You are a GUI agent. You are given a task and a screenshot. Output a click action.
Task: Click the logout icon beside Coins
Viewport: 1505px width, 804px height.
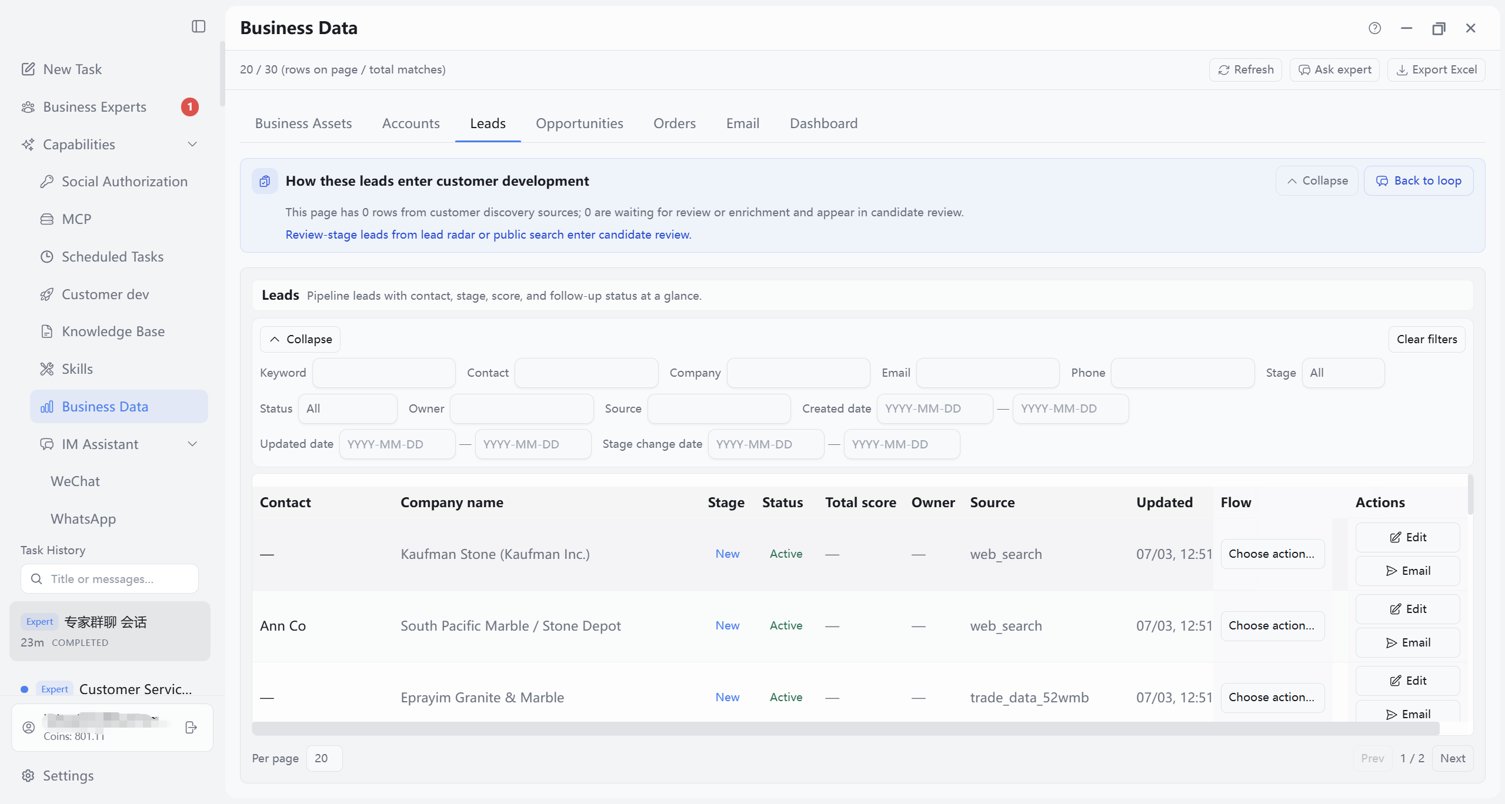(x=191, y=728)
